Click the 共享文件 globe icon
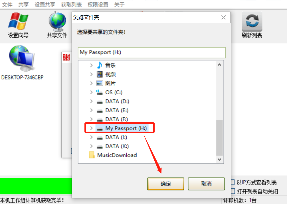The height and width of the screenshot is (204, 287). tap(57, 21)
